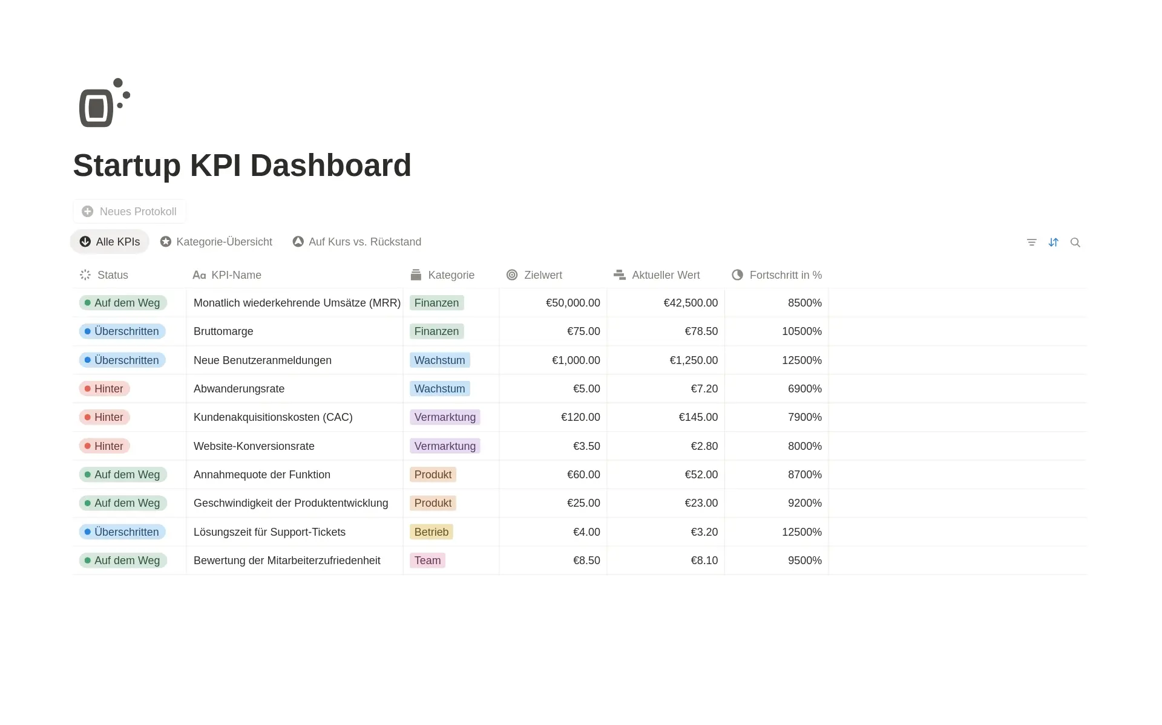The width and height of the screenshot is (1162, 725).
Task: Open the Bruttomarge KPI entry
Action: click(x=223, y=331)
